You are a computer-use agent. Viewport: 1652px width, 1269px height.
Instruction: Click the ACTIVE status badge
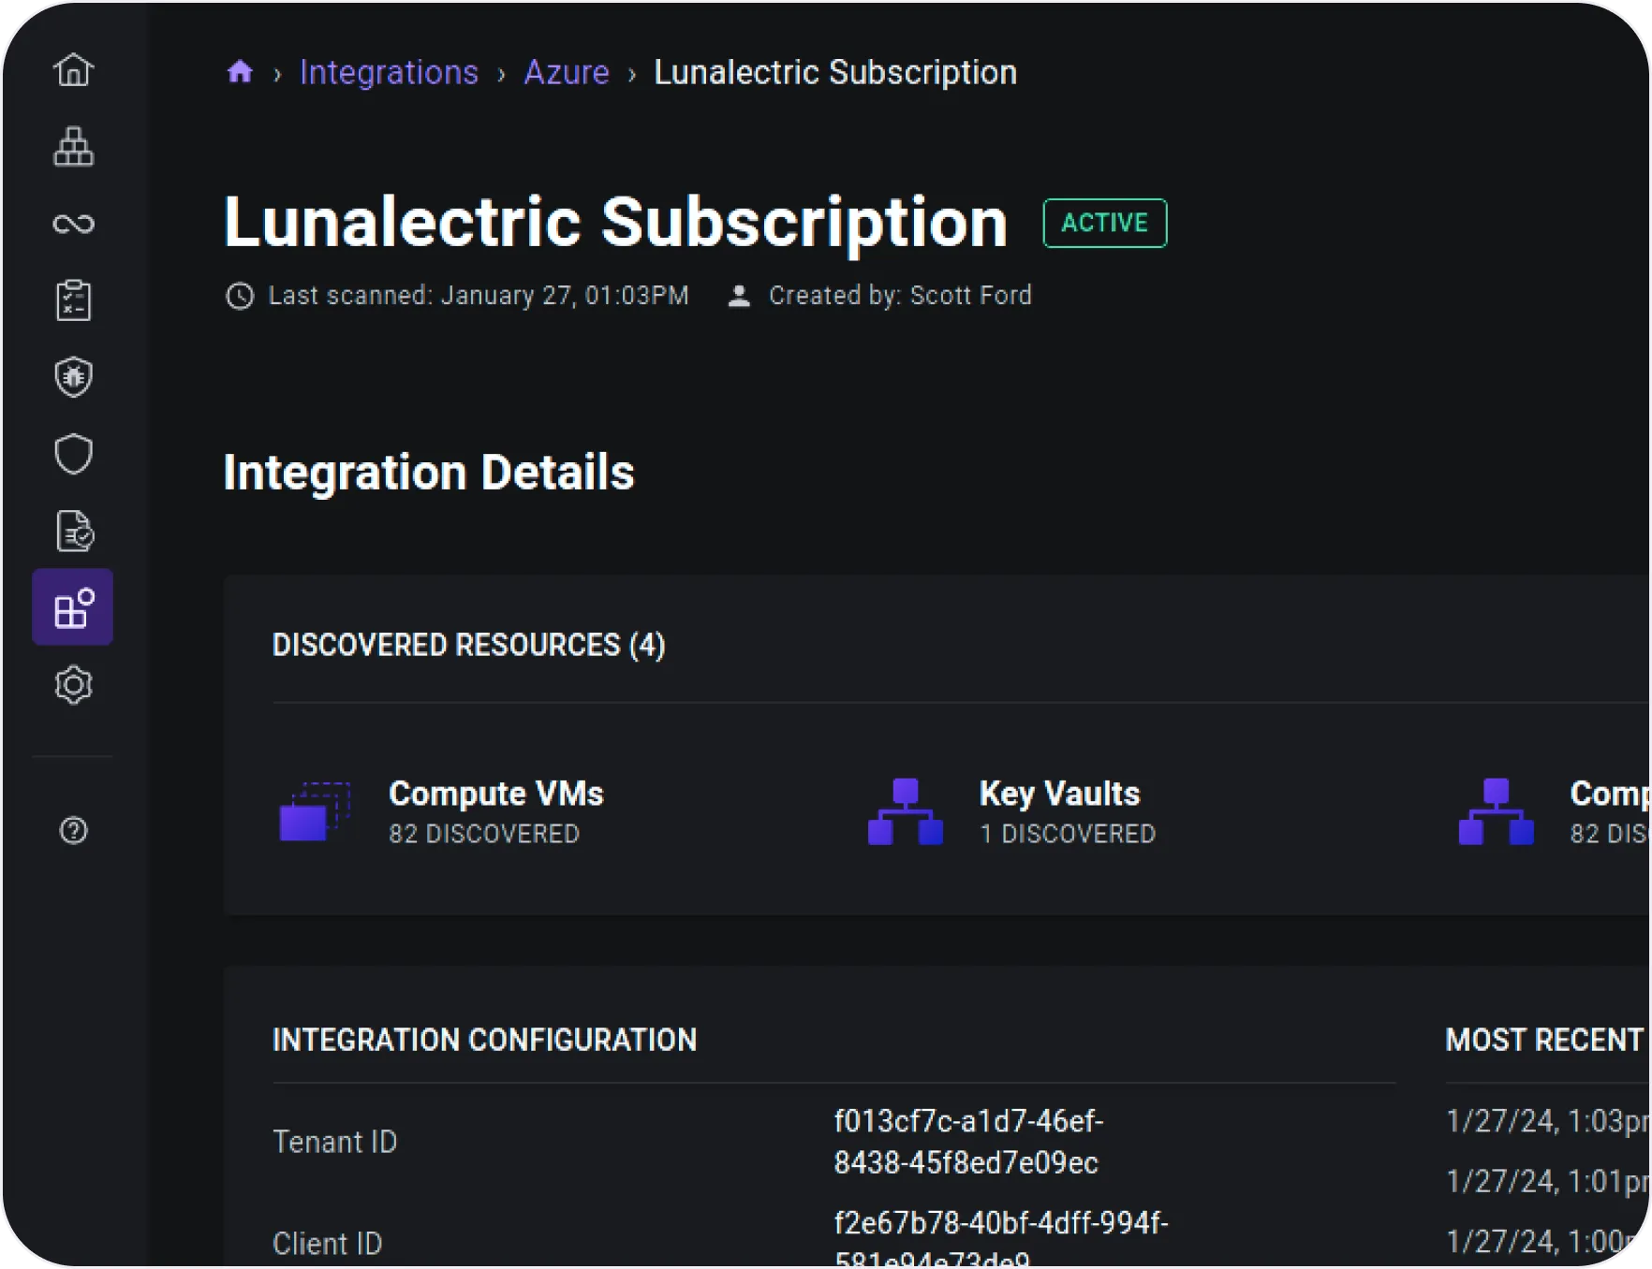(1104, 223)
